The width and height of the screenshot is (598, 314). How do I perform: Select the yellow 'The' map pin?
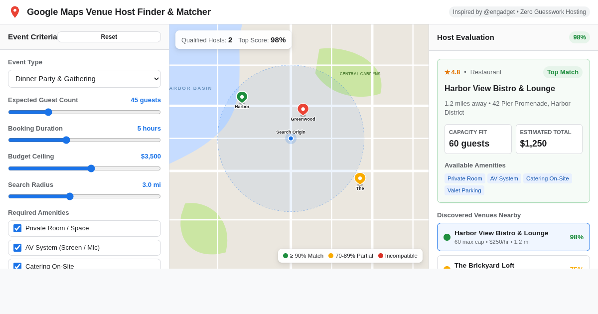click(360, 179)
